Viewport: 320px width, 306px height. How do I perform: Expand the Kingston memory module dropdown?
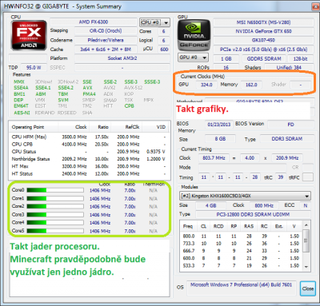[x=245, y=196]
